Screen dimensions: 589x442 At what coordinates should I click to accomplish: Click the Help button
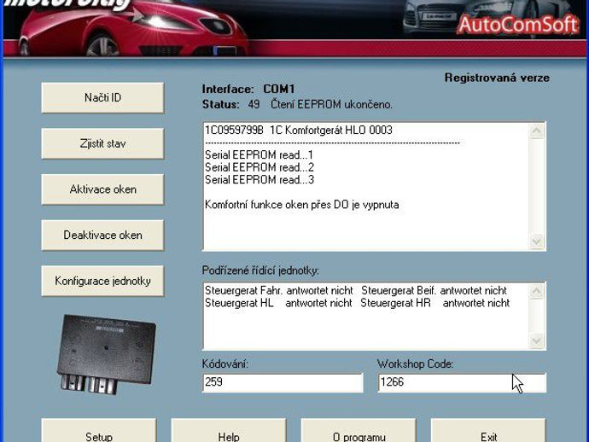[x=229, y=431]
